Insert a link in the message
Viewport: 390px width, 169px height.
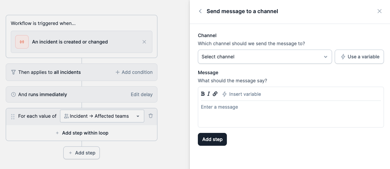215,94
